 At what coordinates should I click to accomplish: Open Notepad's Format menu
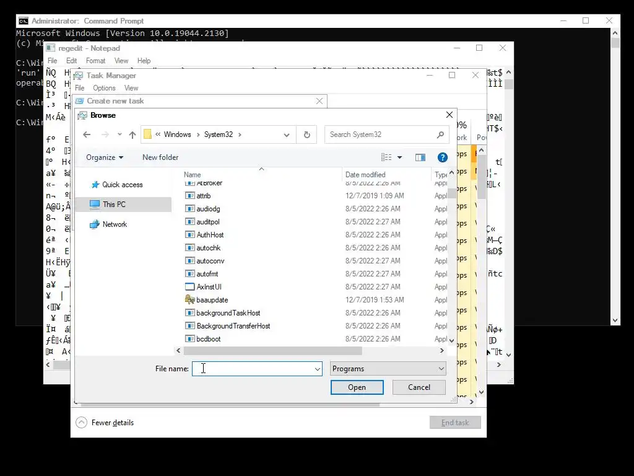tap(95, 61)
